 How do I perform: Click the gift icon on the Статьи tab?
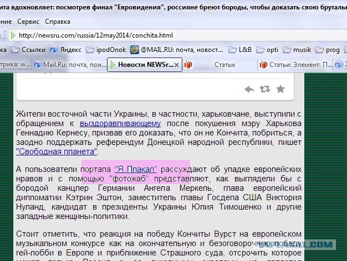click(x=188, y=65)
